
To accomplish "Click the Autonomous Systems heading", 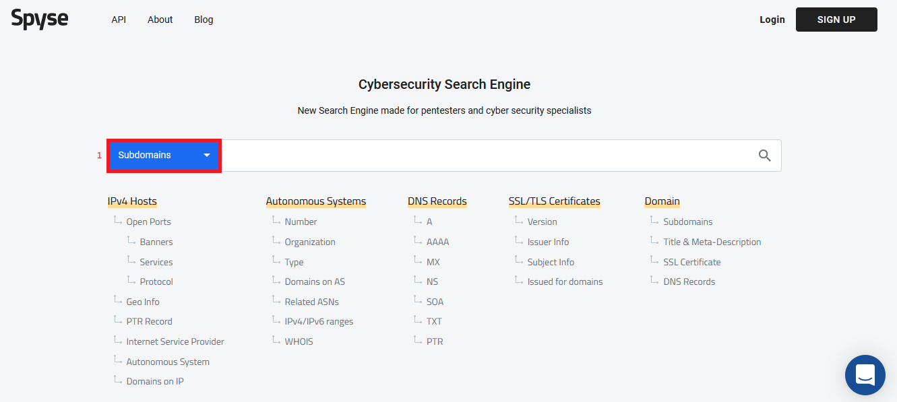I will click(316, 201).
